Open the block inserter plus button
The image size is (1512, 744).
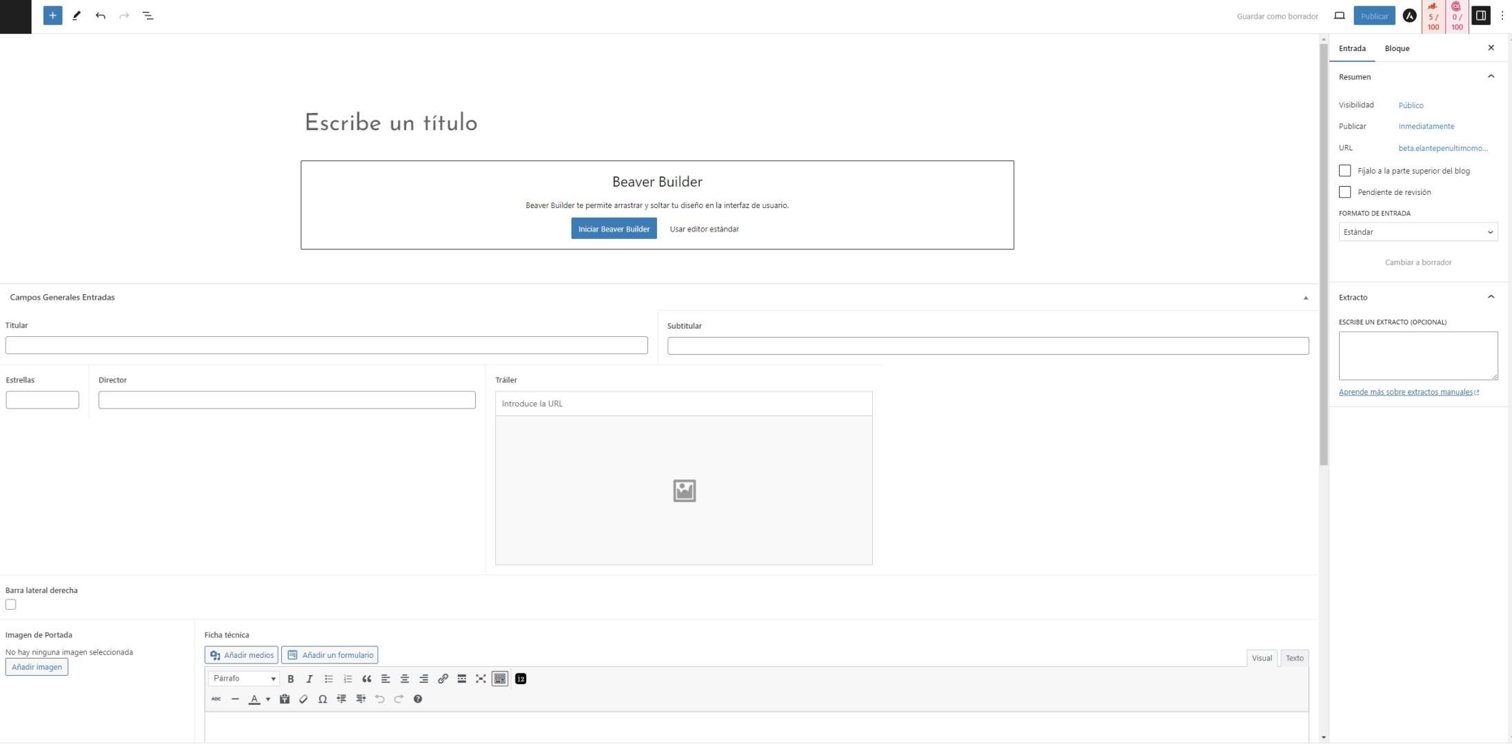tap(52, 15)
